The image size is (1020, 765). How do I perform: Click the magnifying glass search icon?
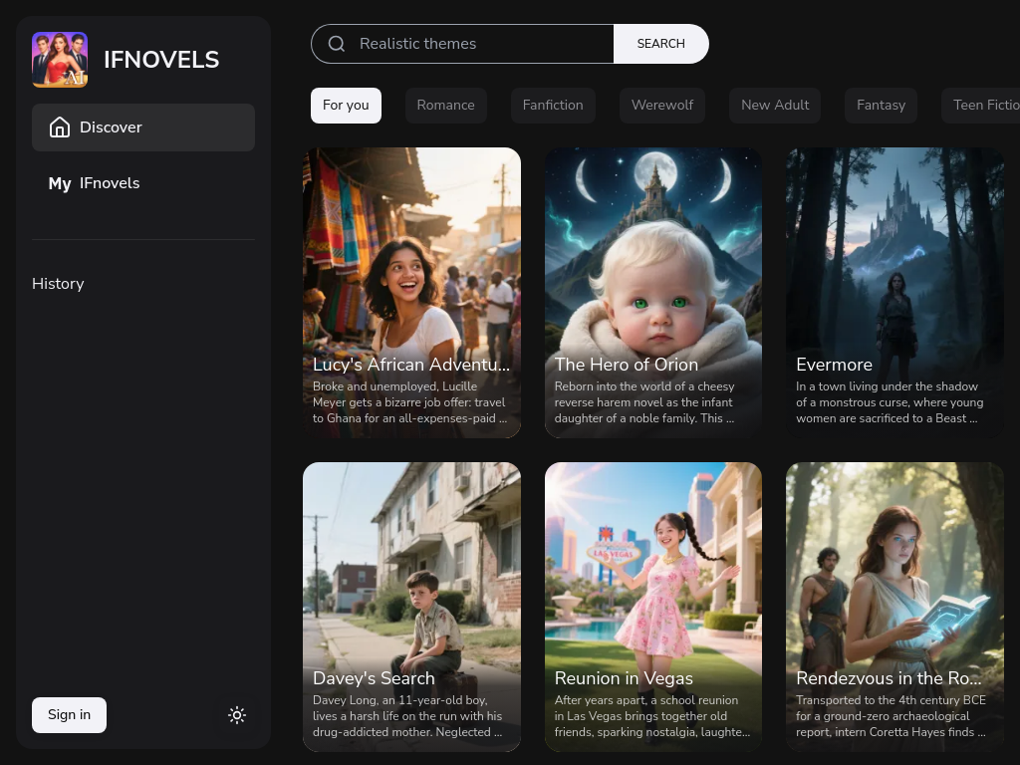click(337, 44)
